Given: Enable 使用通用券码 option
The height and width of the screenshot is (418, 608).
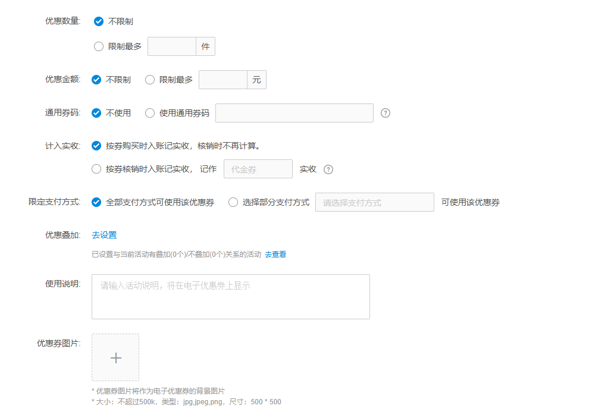Looking at the screenshot, I should point(150,113).
